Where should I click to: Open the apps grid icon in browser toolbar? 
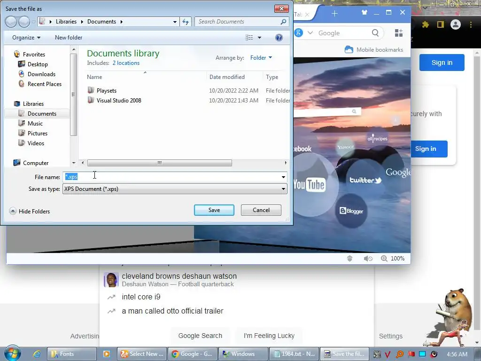click(x=398, y=33)
